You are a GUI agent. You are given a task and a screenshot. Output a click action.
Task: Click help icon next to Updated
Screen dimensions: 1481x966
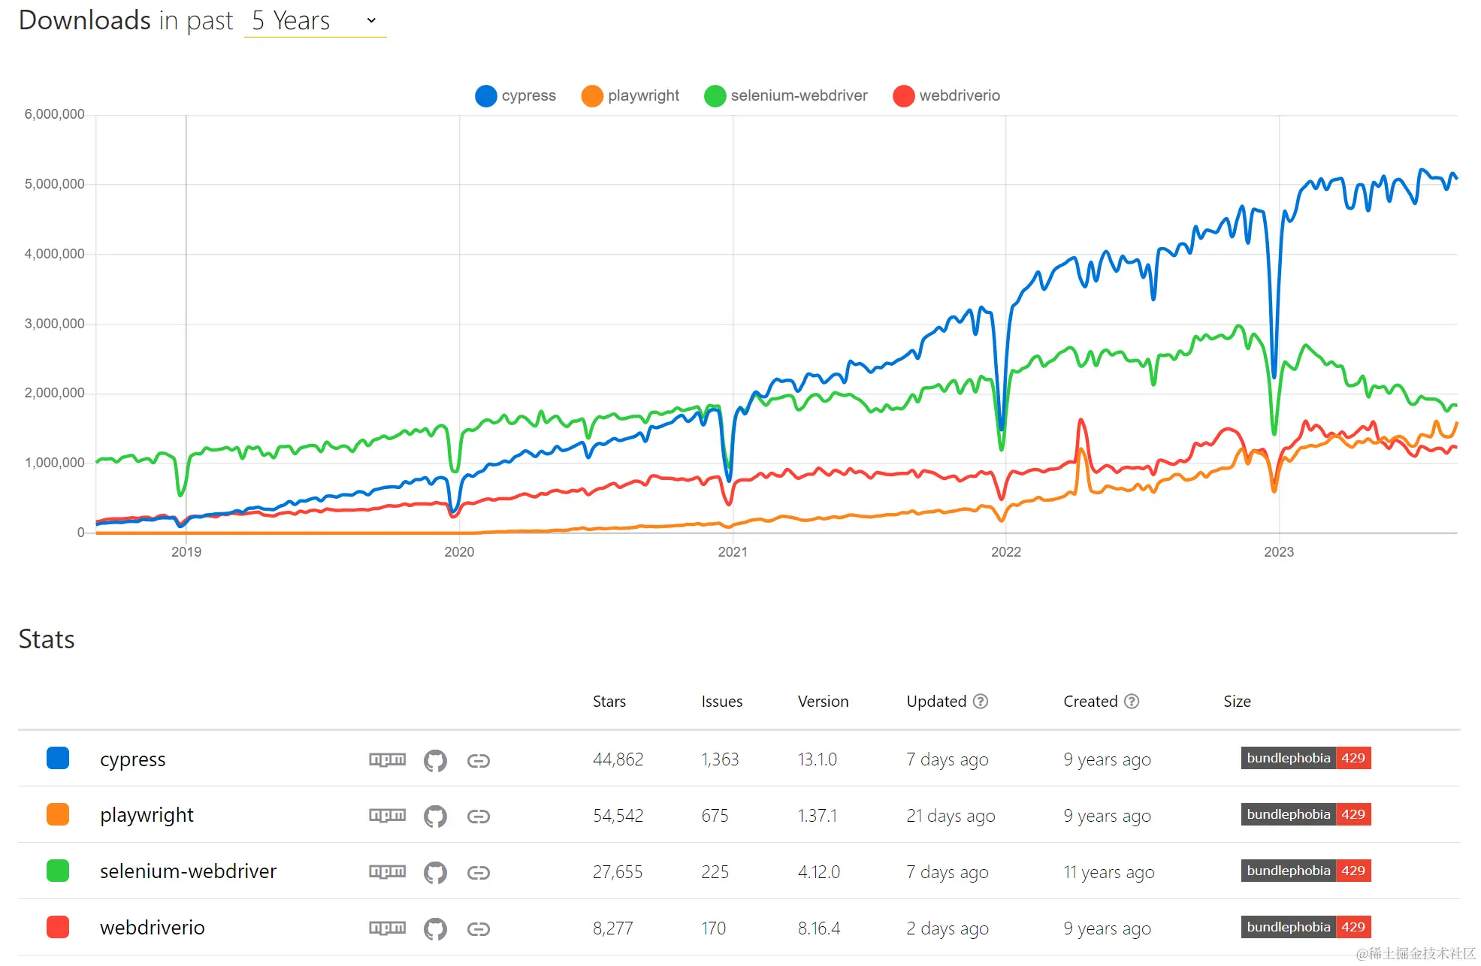point(981,702)
